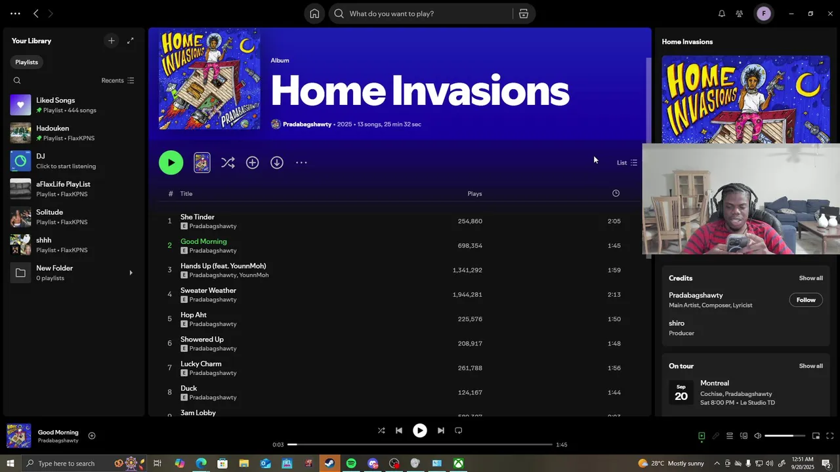The height and width of the screenshot is (472, 840).
Task: Open the Recents sort dropdown in library
Action: 117,81
